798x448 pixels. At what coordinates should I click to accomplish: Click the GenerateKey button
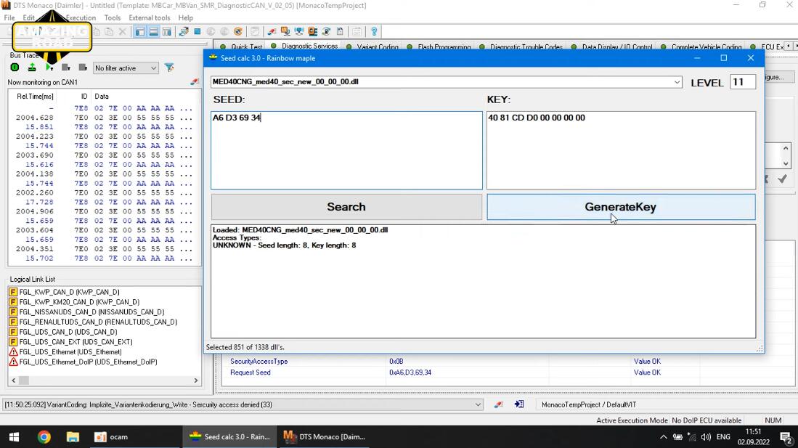pyautogui.click(x=621, y=207)
